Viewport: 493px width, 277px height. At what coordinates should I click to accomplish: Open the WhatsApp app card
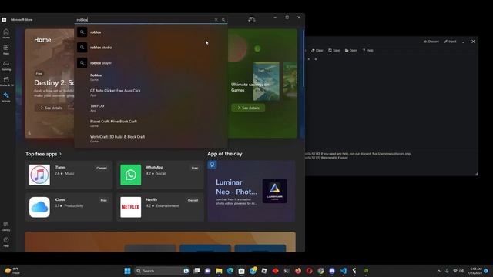coord(160,175)
